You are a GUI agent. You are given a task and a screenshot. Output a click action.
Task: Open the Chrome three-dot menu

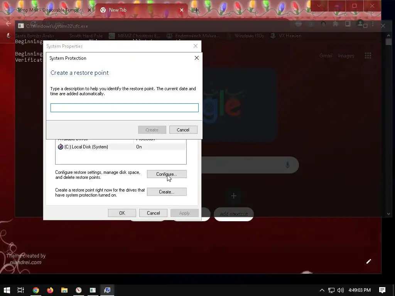click(373, 24)
